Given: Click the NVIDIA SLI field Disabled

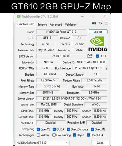Looking at the screenshot, I should pos(51,123).
